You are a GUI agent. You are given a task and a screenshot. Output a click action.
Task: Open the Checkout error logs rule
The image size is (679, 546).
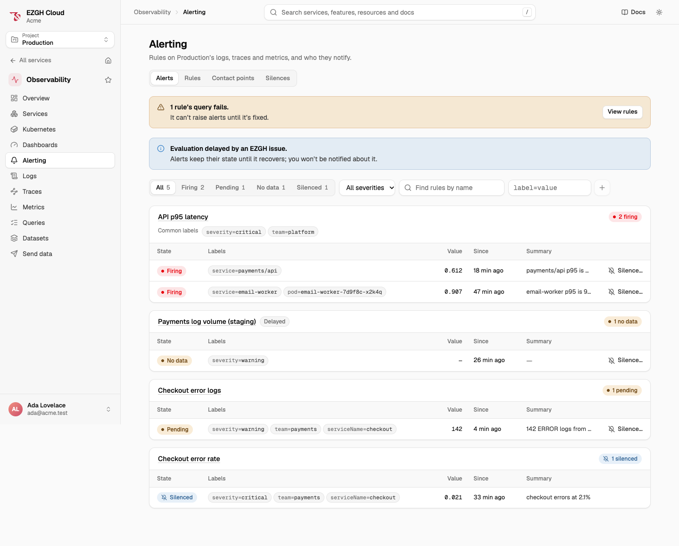point(190,390)
